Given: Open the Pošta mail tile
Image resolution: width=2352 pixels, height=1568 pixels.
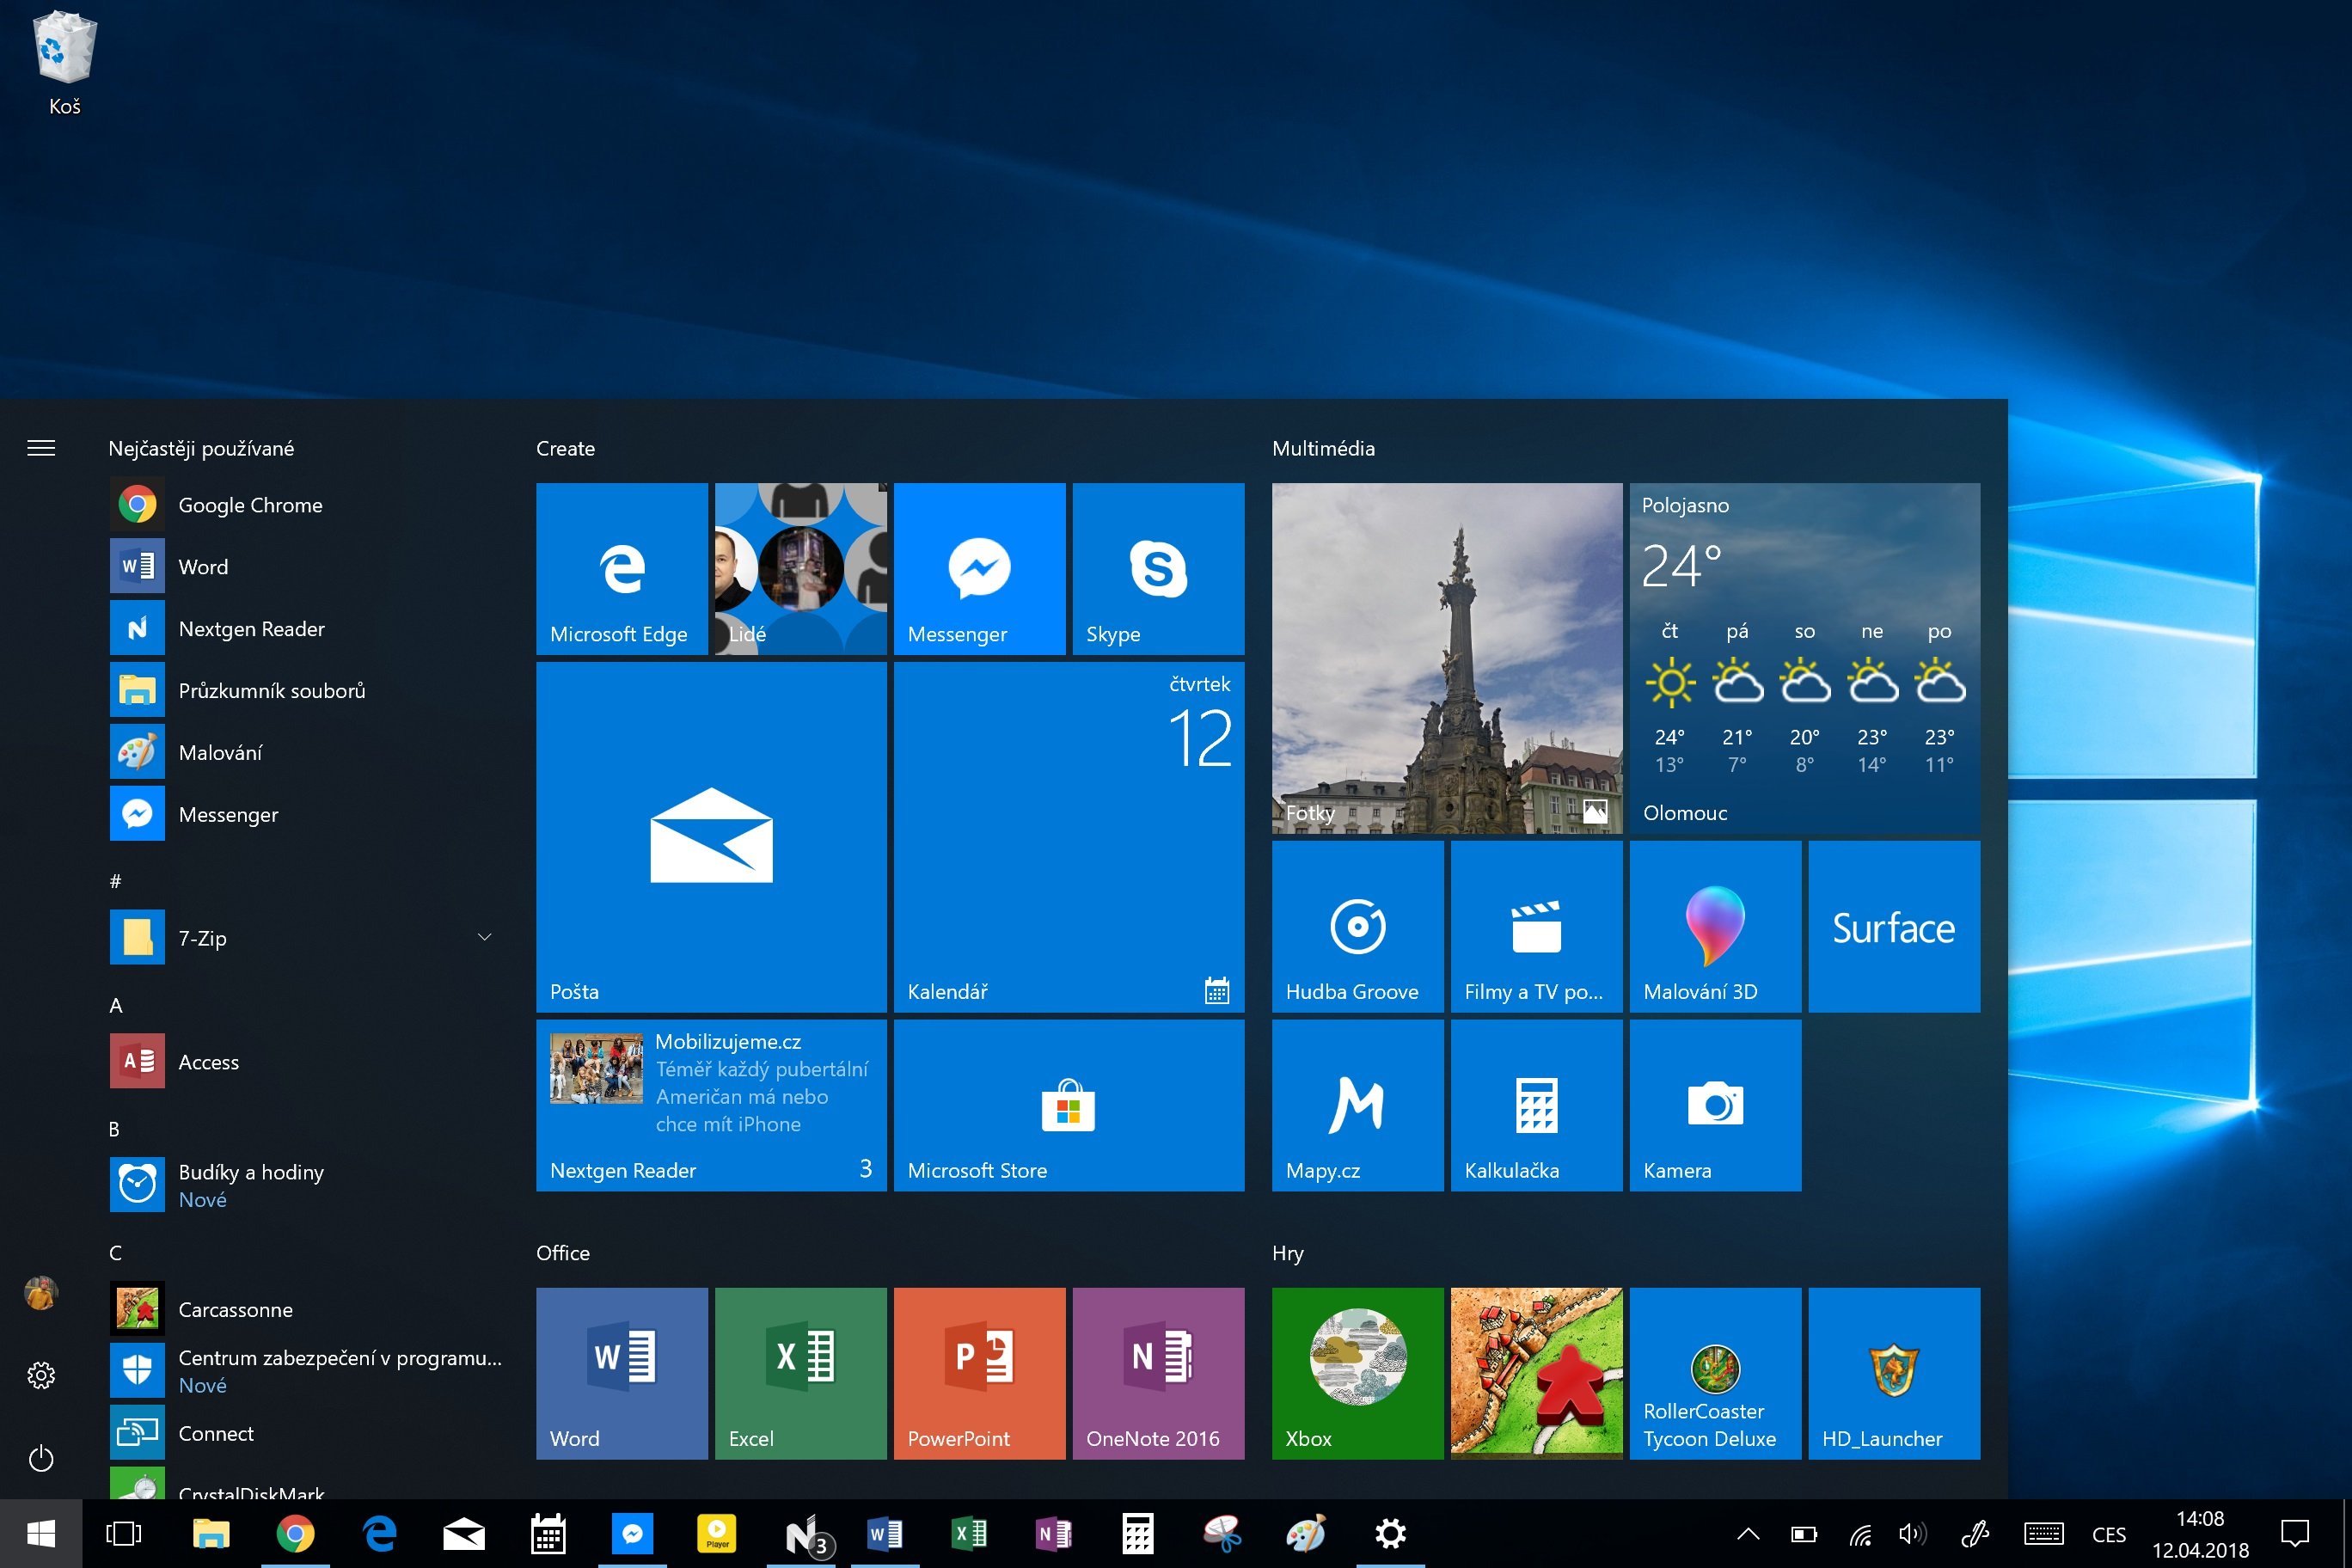Looking at the screenshot, I should pyautogui.click(x=711, y=837).
